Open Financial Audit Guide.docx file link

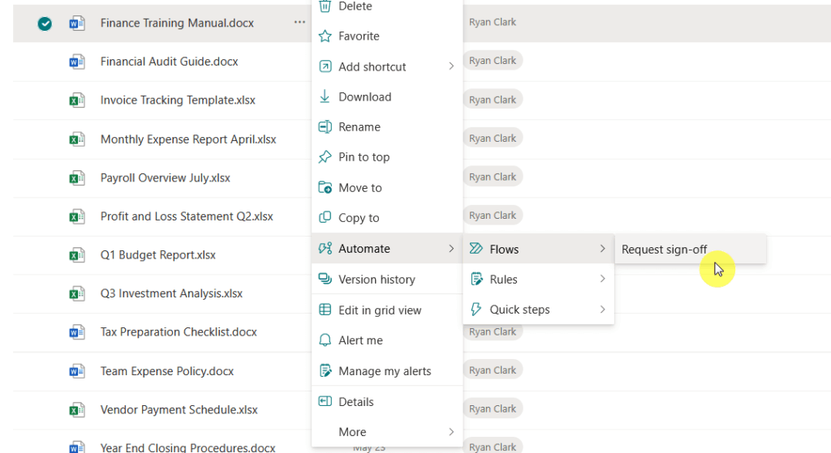tap(169, 62)
